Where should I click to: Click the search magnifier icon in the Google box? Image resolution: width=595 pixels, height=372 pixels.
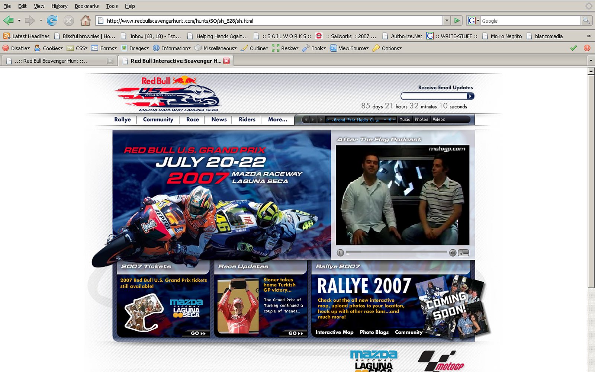(586, 20)
